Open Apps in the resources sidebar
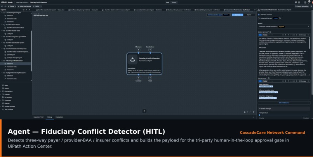This screenshot has width=313, height=157. pos(6,85)
